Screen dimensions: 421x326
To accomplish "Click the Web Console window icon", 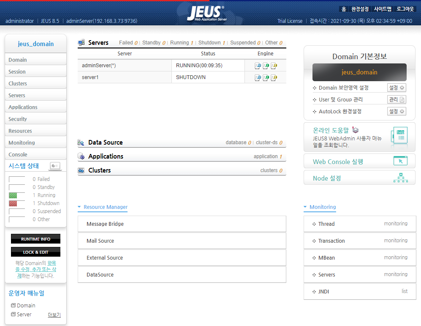I will [400, 161].
